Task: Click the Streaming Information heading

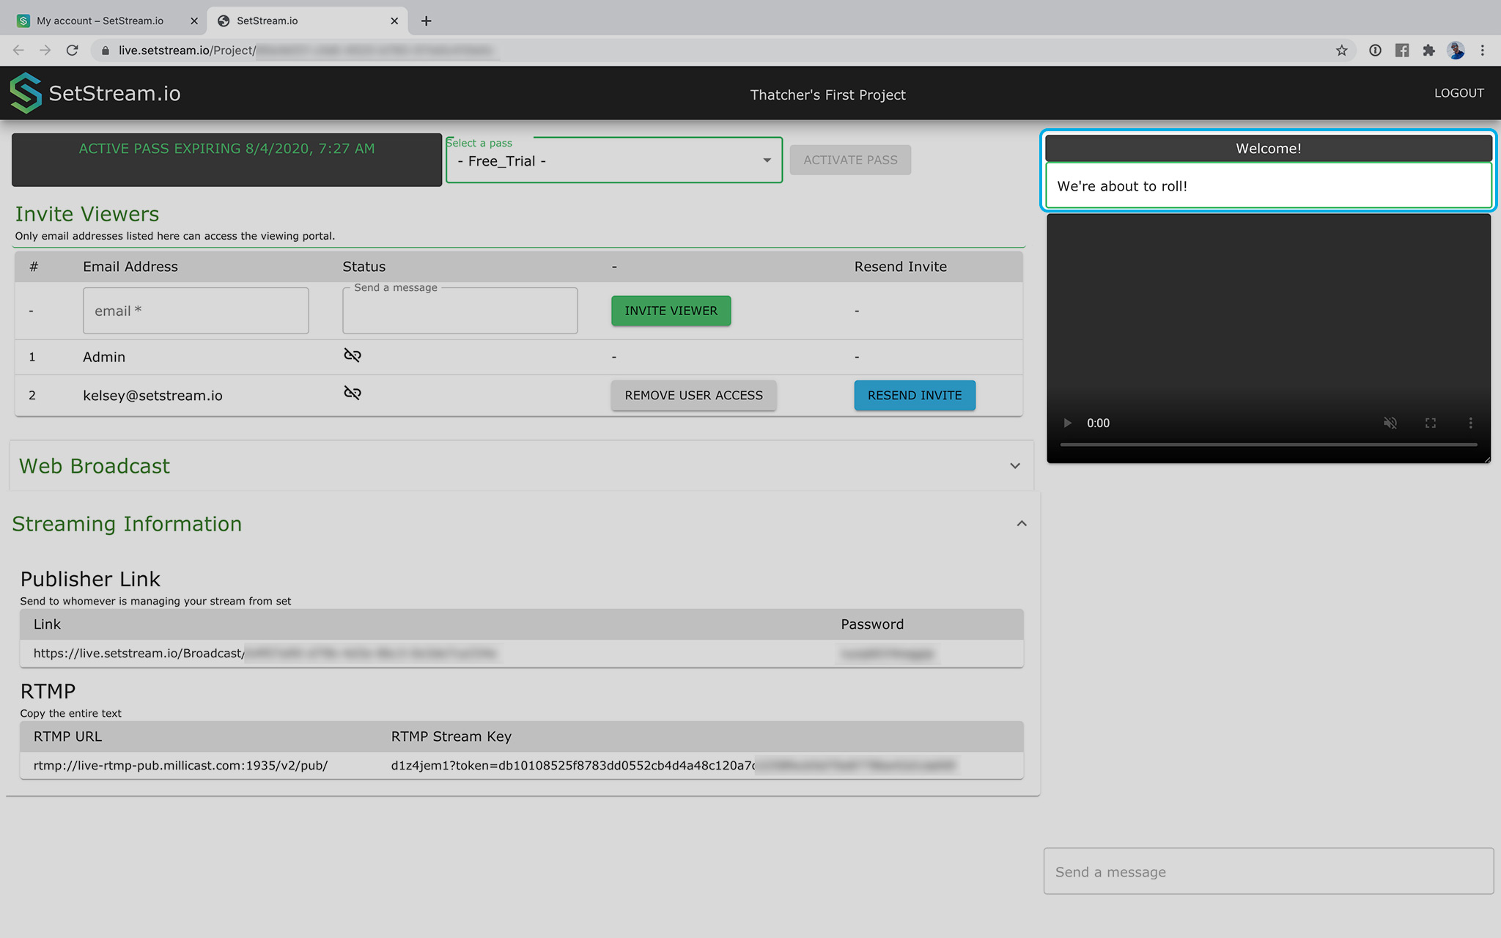Action: point(127,524)
